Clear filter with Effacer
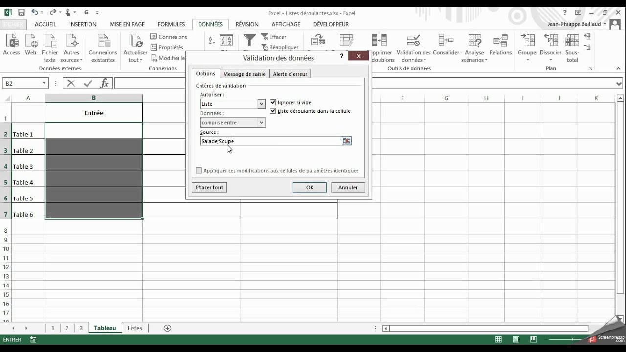The width and height of the screenshot is (626, 352). pyautogui.click(x=273, y=37)
